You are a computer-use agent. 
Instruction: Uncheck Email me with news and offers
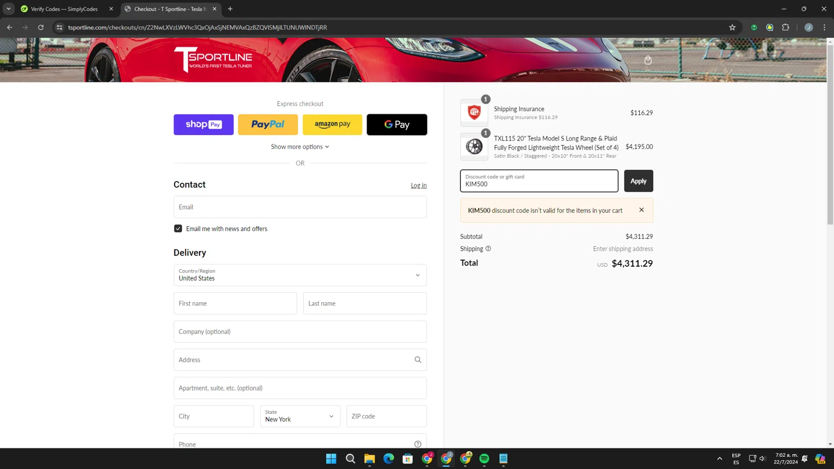[x=178, y=228]
